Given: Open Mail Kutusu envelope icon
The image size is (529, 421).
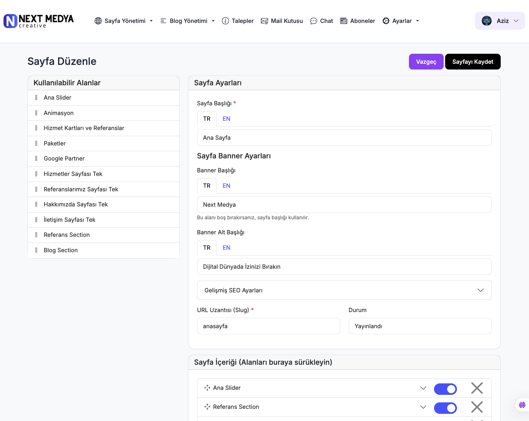Looking at the screenshot, I should tap(264, 21).
